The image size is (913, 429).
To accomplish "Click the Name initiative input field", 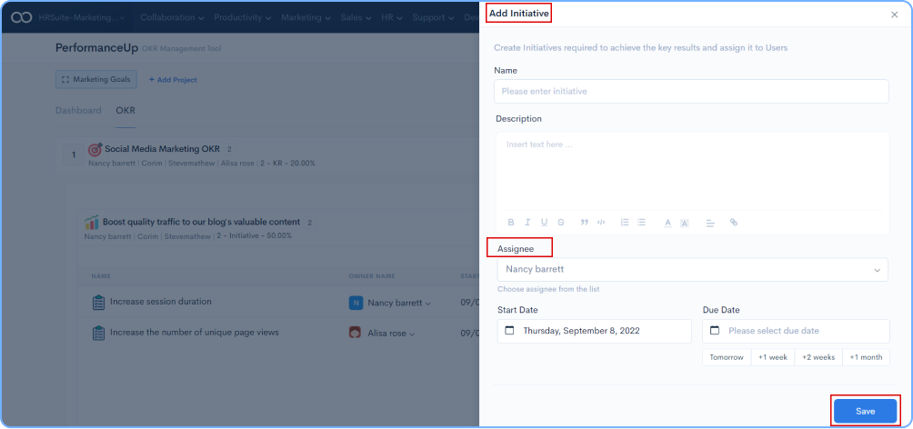I will (x=692, y=92).
